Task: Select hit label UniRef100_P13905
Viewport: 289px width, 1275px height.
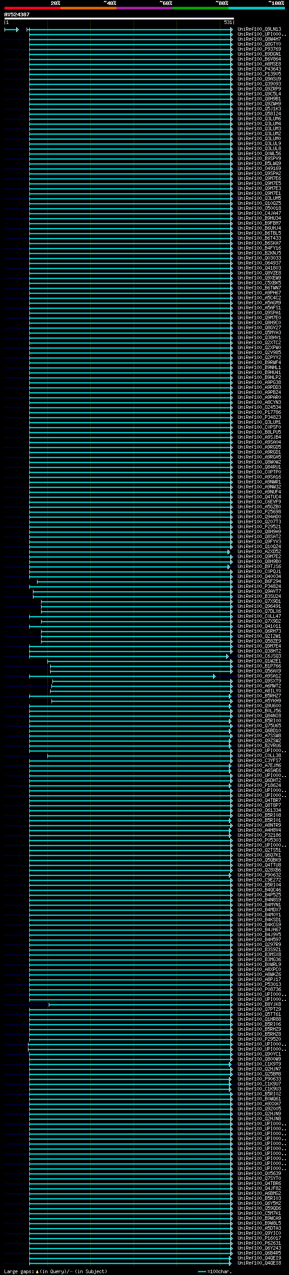Action: point(259,74)
